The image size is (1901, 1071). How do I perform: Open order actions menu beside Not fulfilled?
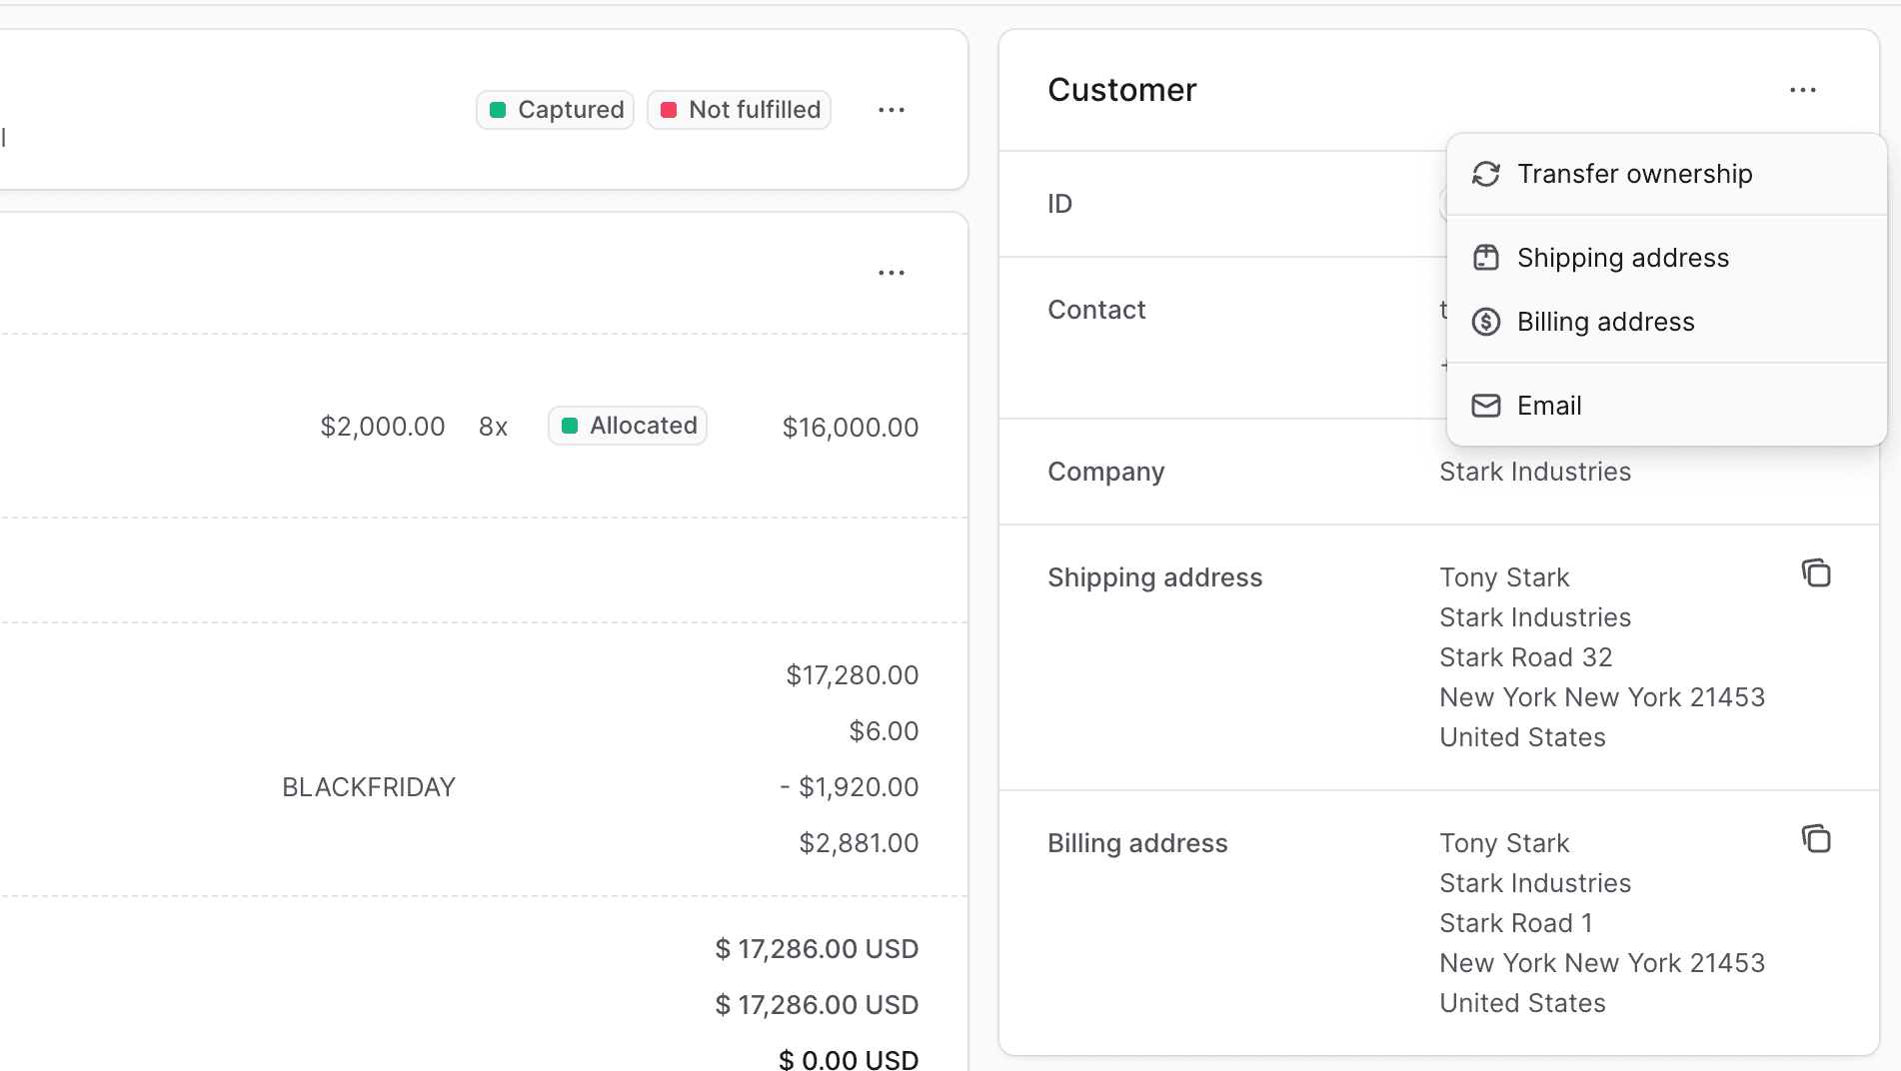892,110
